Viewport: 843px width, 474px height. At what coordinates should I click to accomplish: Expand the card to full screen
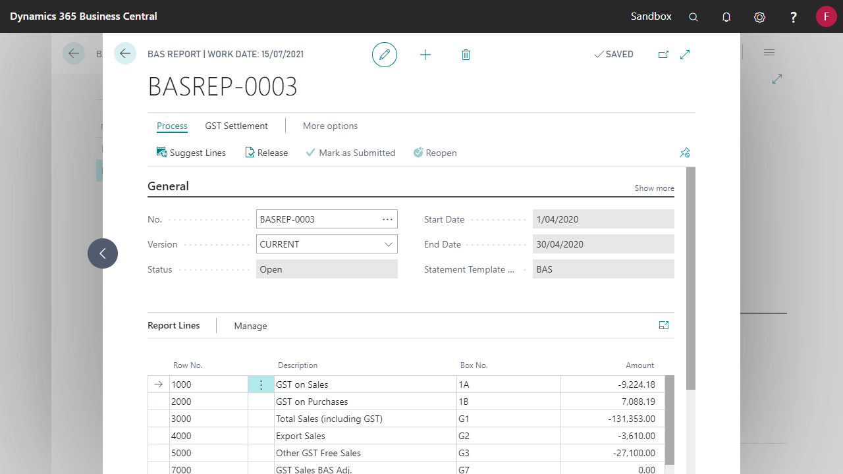tap(685, 55)
